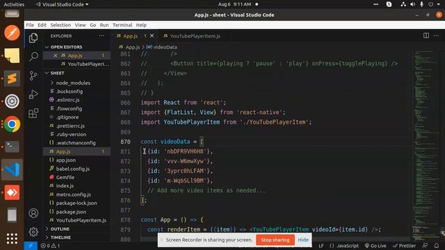Screen dimensions: 445x250
Task: Click the LF end of line indicator
Action: pos(321,246)
